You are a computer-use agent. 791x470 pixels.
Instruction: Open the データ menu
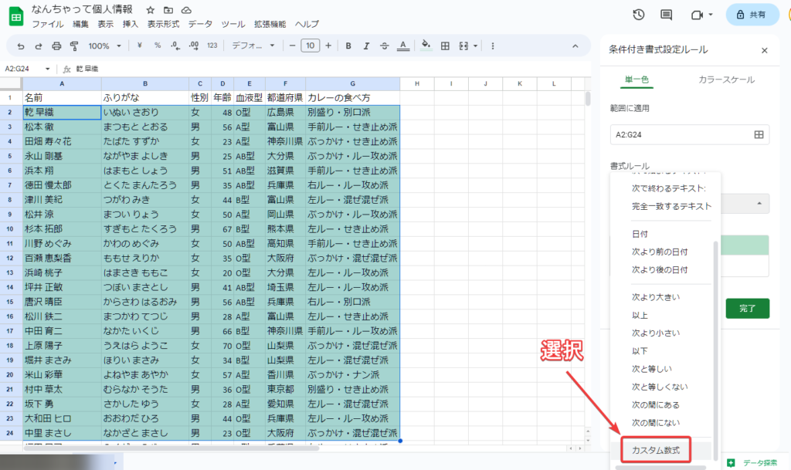point(200,24)
